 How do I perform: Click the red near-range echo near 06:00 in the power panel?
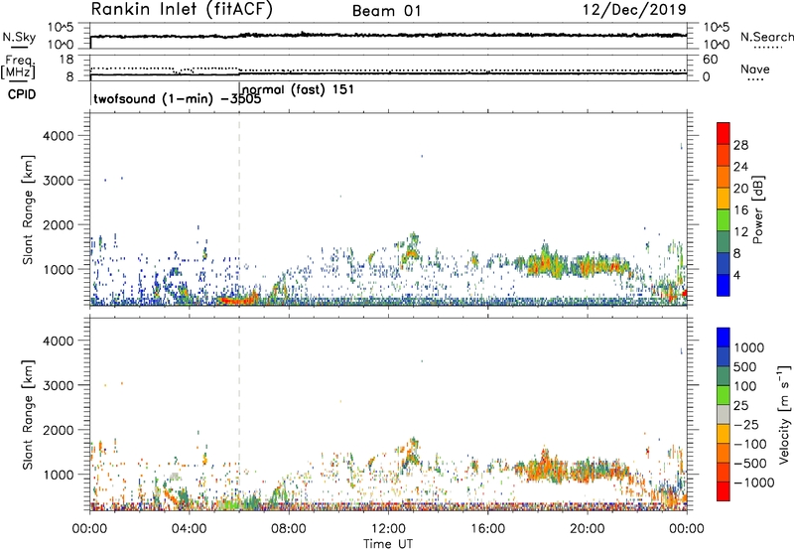point(238,299)
